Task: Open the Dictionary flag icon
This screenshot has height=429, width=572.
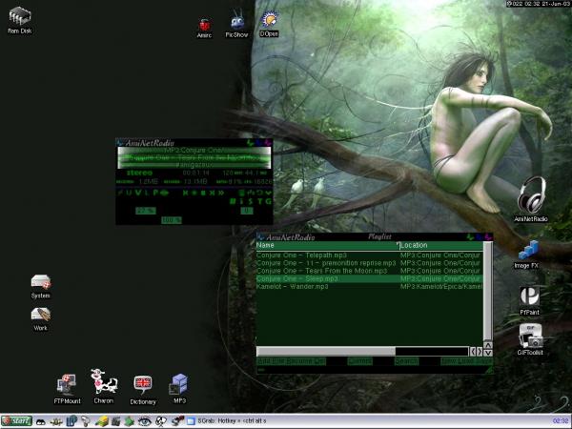Action: (143, 390)
